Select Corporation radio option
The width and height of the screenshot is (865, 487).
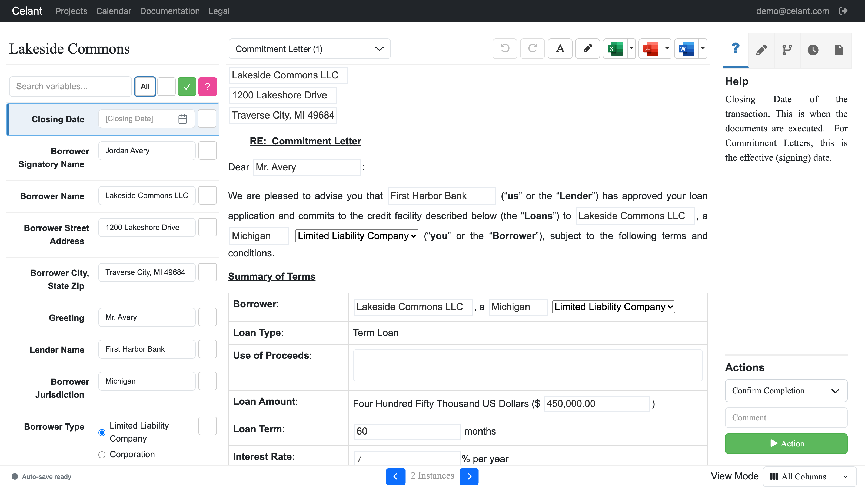(102, 455)
